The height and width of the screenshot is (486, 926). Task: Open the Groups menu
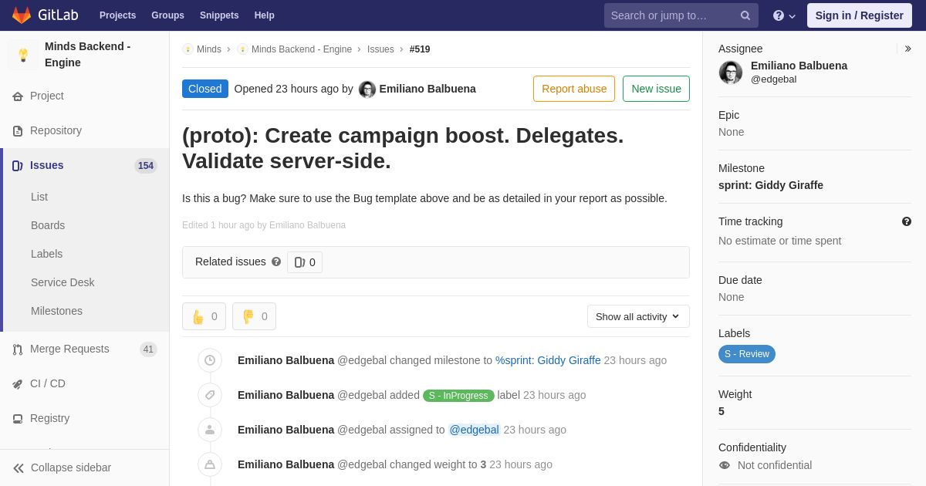click(167, 15)
